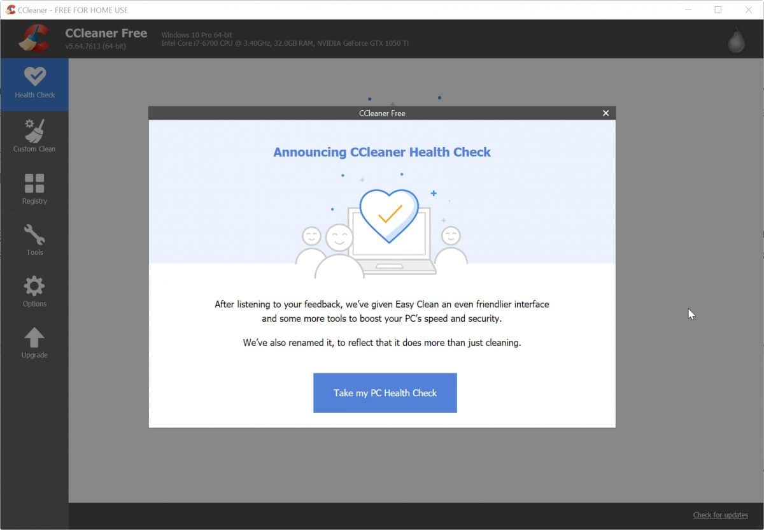764x530 pixels.
Task: Click the small CCleaner icon in the title bar
Action: [10, 10]
